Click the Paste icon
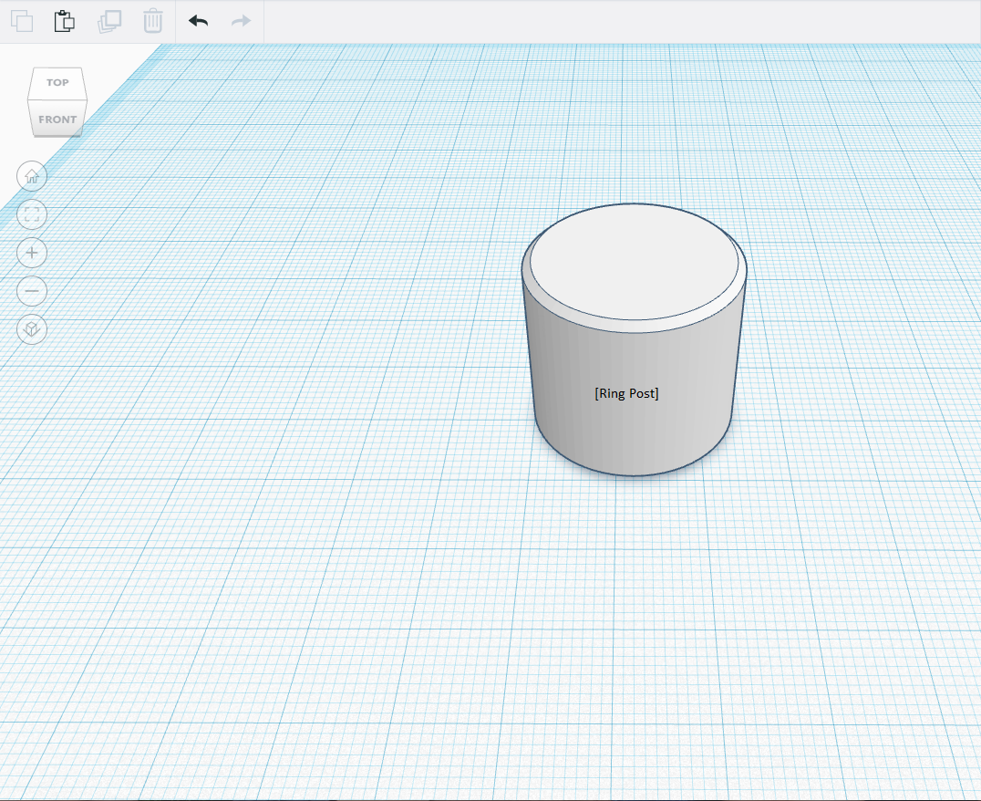 (64, 20)
